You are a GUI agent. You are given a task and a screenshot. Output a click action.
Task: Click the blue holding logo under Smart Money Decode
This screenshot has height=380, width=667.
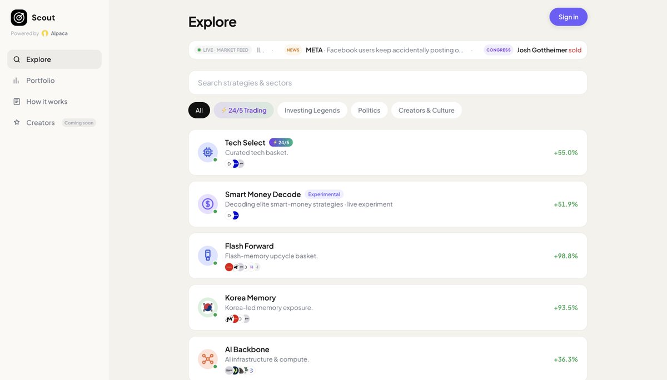coord(235,216)
